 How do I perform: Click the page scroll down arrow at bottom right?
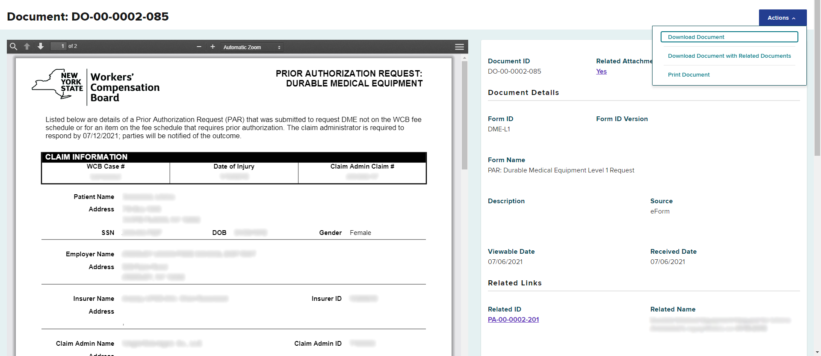pyautogui.click(x=817, y=352)
